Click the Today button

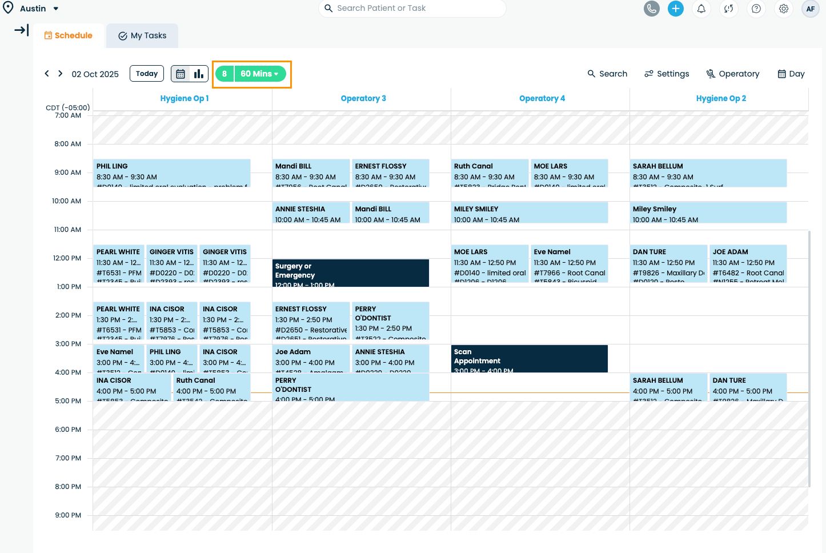(x=147, y=74)
